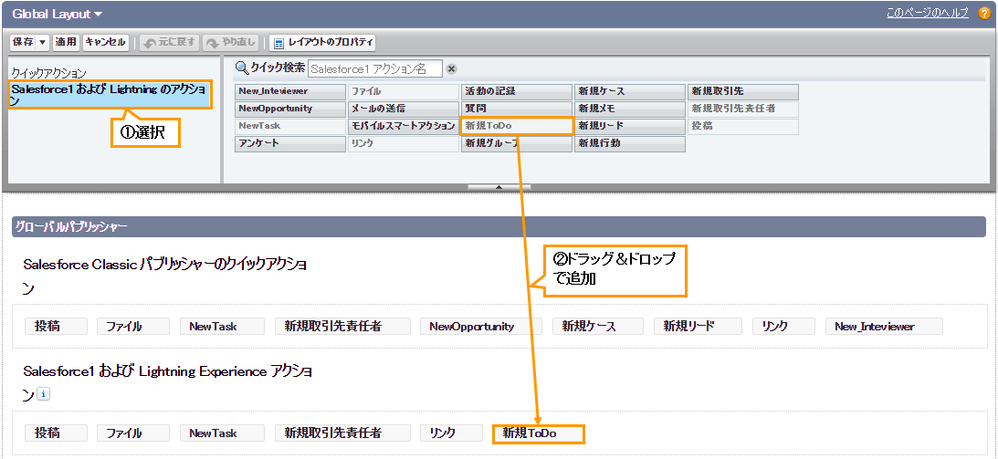Click the magnifier icon beside クイック検索
This screenshot has height=459, width=998.
pos(242,68)
